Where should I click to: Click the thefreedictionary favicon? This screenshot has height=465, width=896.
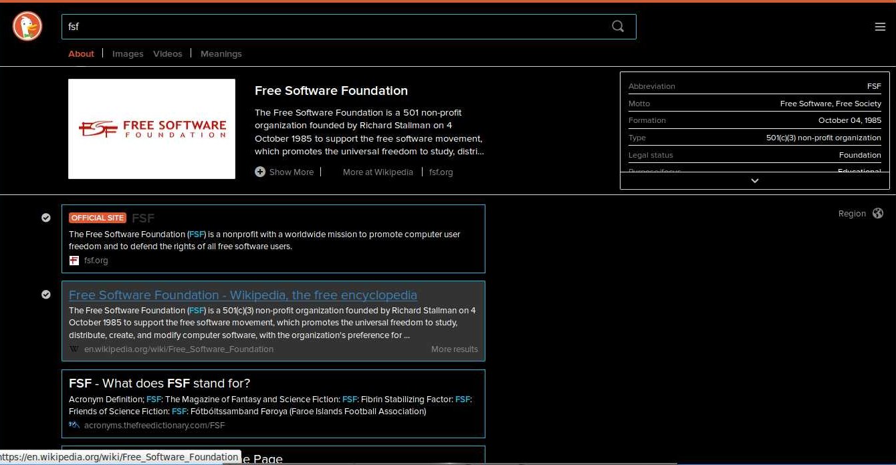coord(74,425)
